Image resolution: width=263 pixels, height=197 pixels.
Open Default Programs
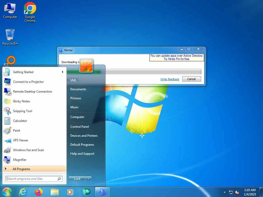82,145
